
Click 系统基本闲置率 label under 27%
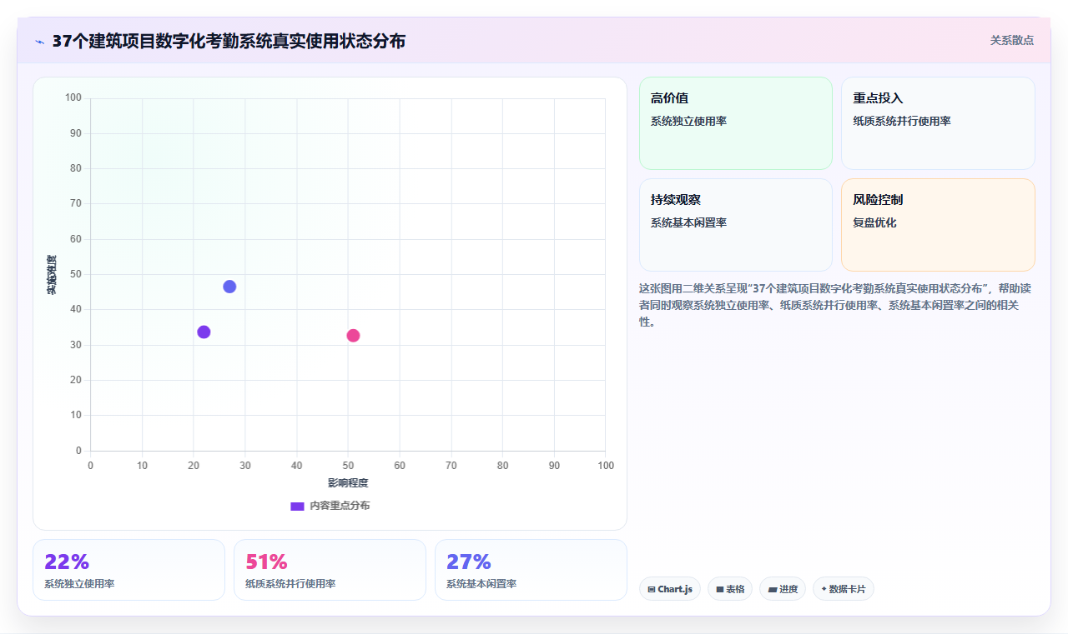tap(481, 584)
